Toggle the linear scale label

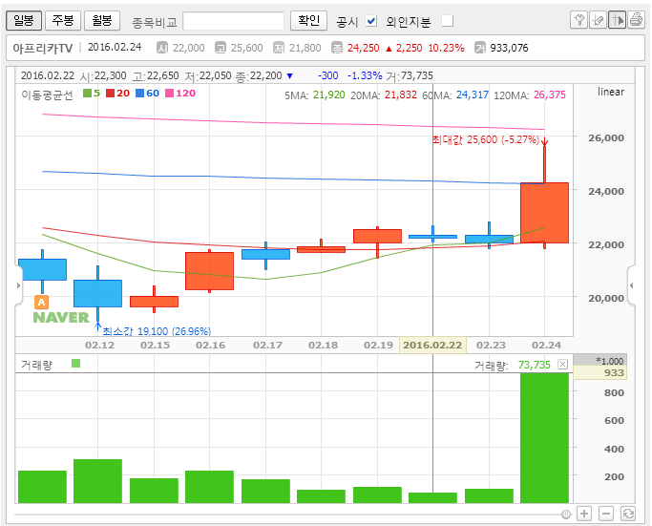pos(611,92)
